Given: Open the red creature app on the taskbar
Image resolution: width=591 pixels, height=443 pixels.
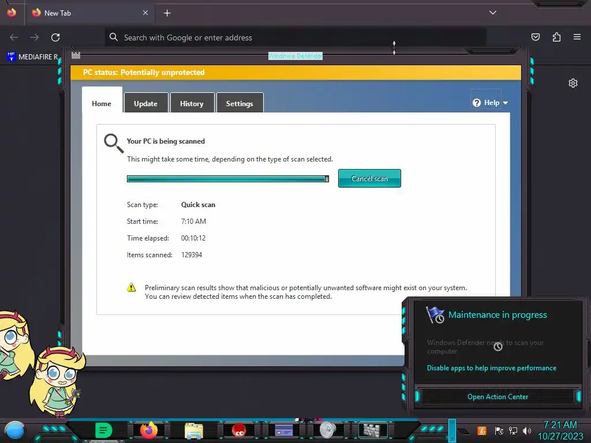Looking at the screenshot, I should click(x=239, y=430).
